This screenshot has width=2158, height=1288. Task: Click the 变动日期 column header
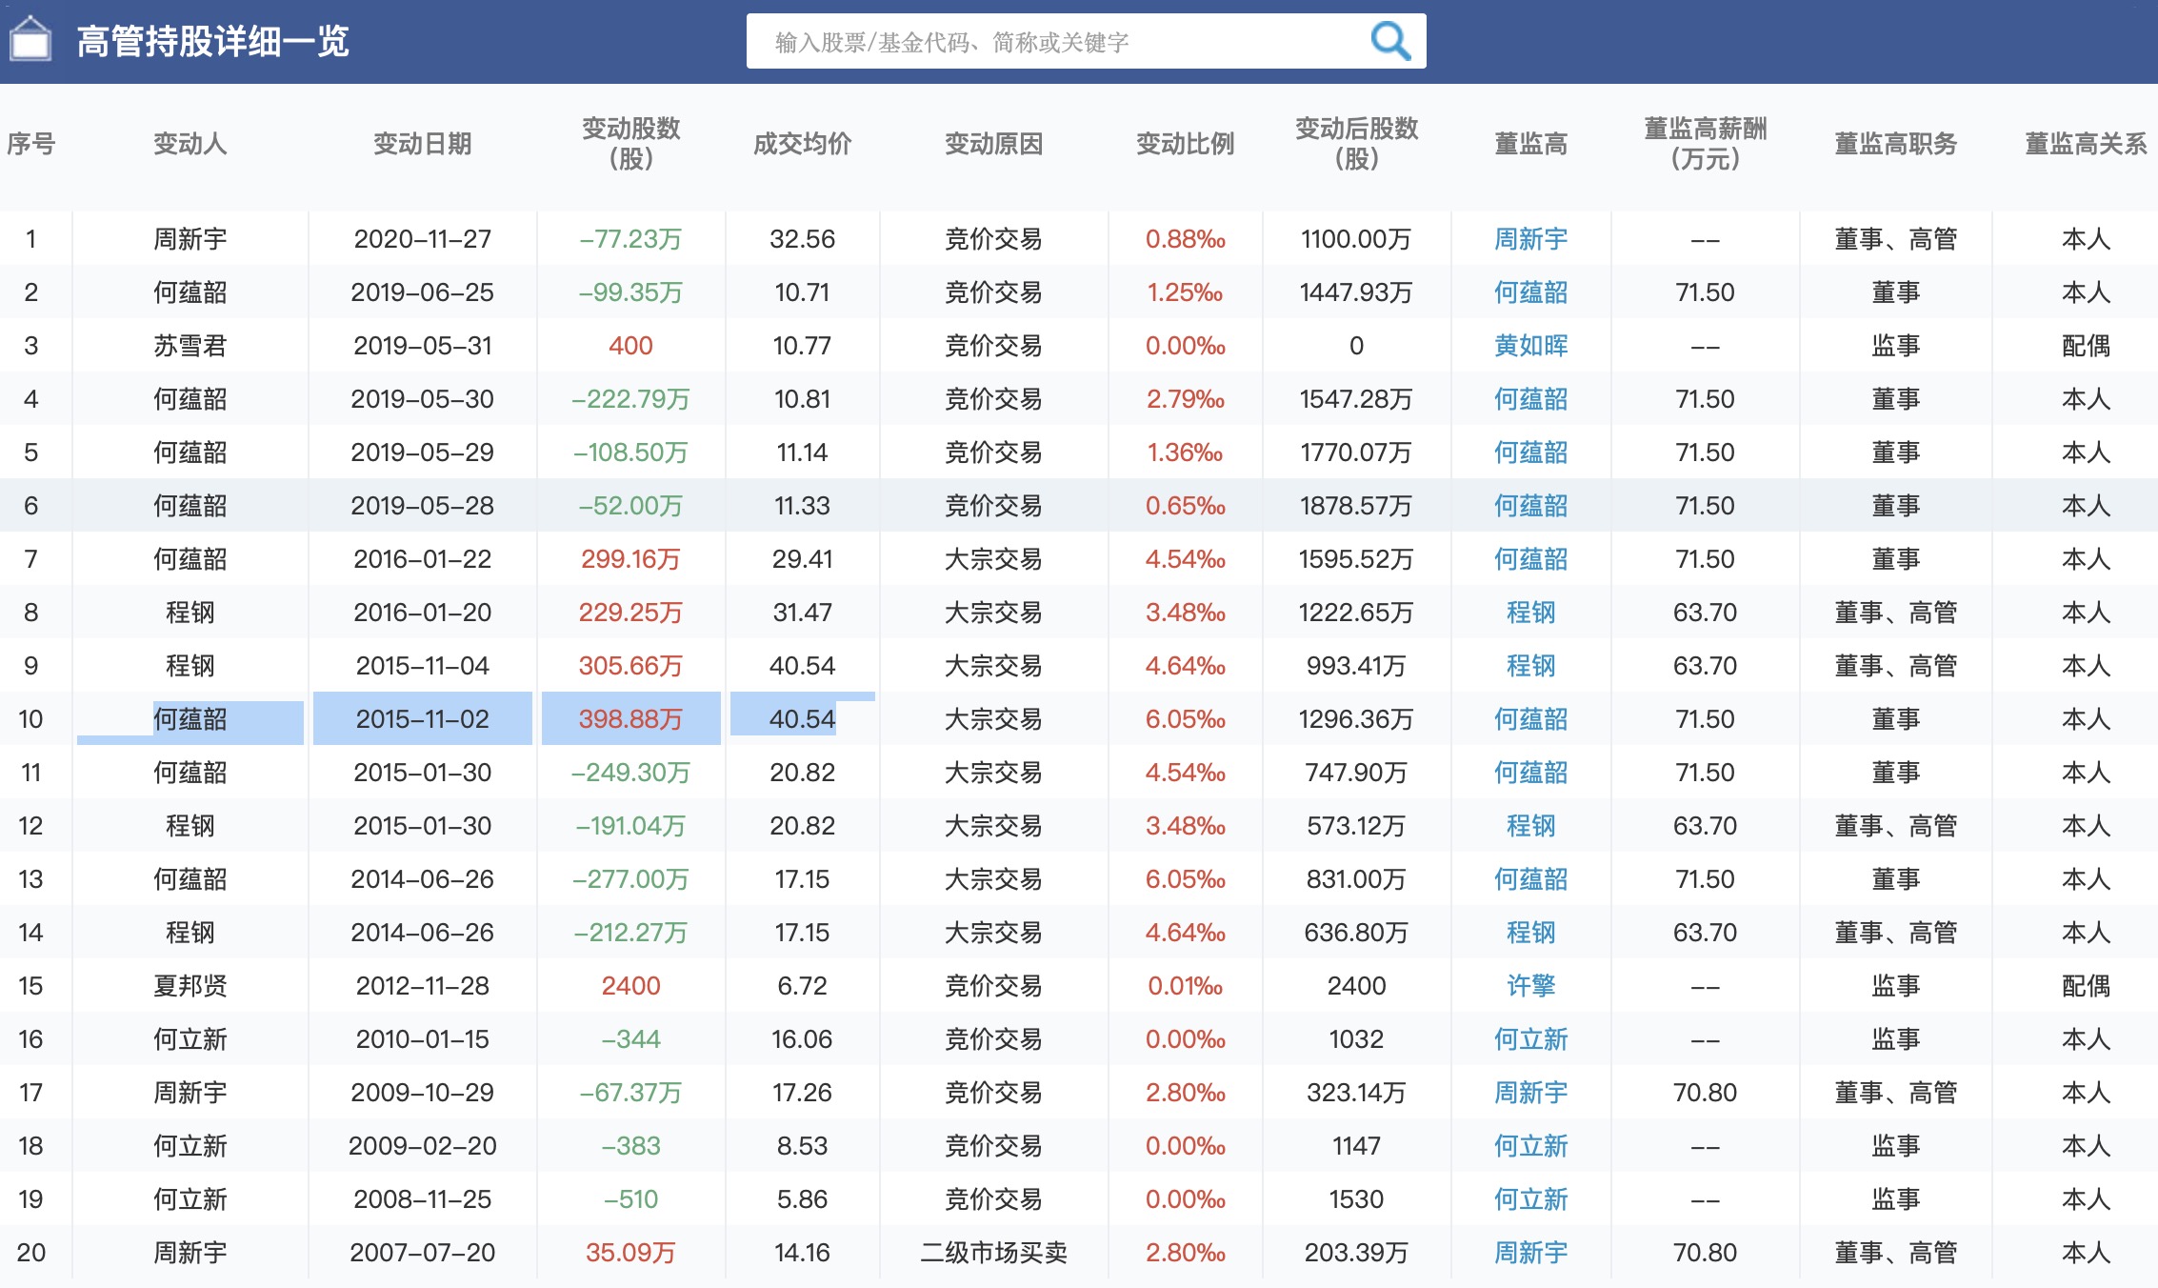[x=422, y=144]
